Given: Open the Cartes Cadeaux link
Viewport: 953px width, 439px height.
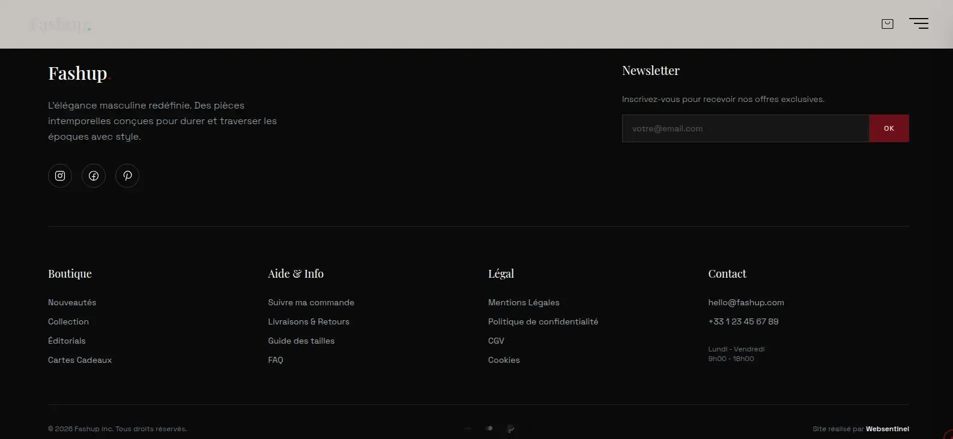Looking at the screenshot, I should point(80,360).
